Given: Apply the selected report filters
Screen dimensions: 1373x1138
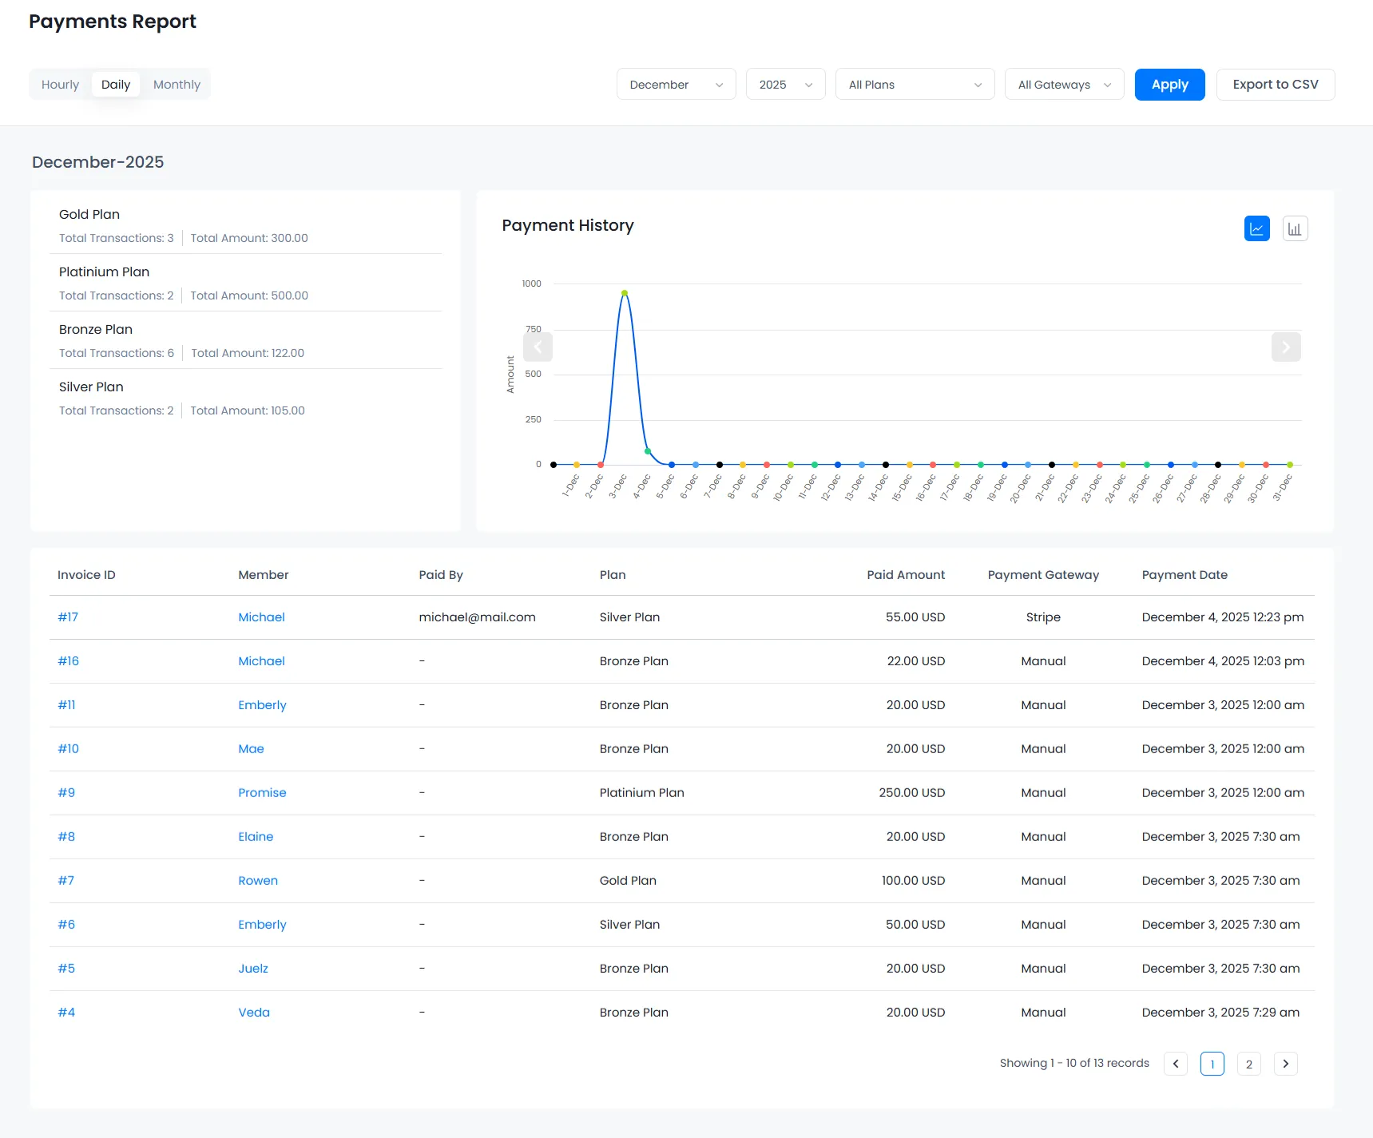Looking at the screenshot, I should [1169, 84].
